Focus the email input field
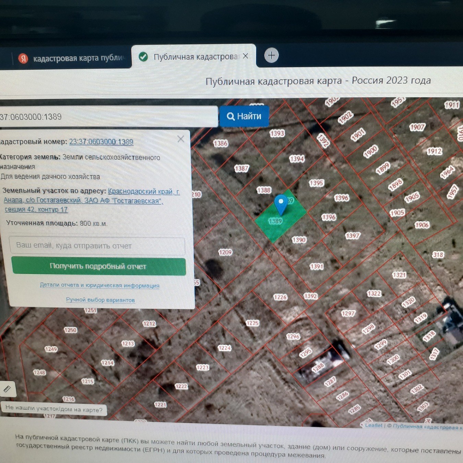The image size is (463, 463). [x=97, y=246]
